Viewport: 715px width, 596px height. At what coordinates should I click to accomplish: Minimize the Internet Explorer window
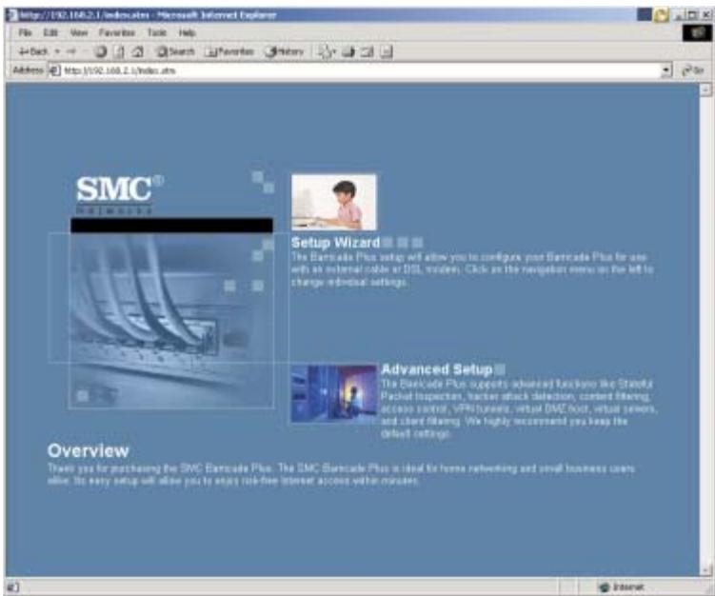[679, 15]
